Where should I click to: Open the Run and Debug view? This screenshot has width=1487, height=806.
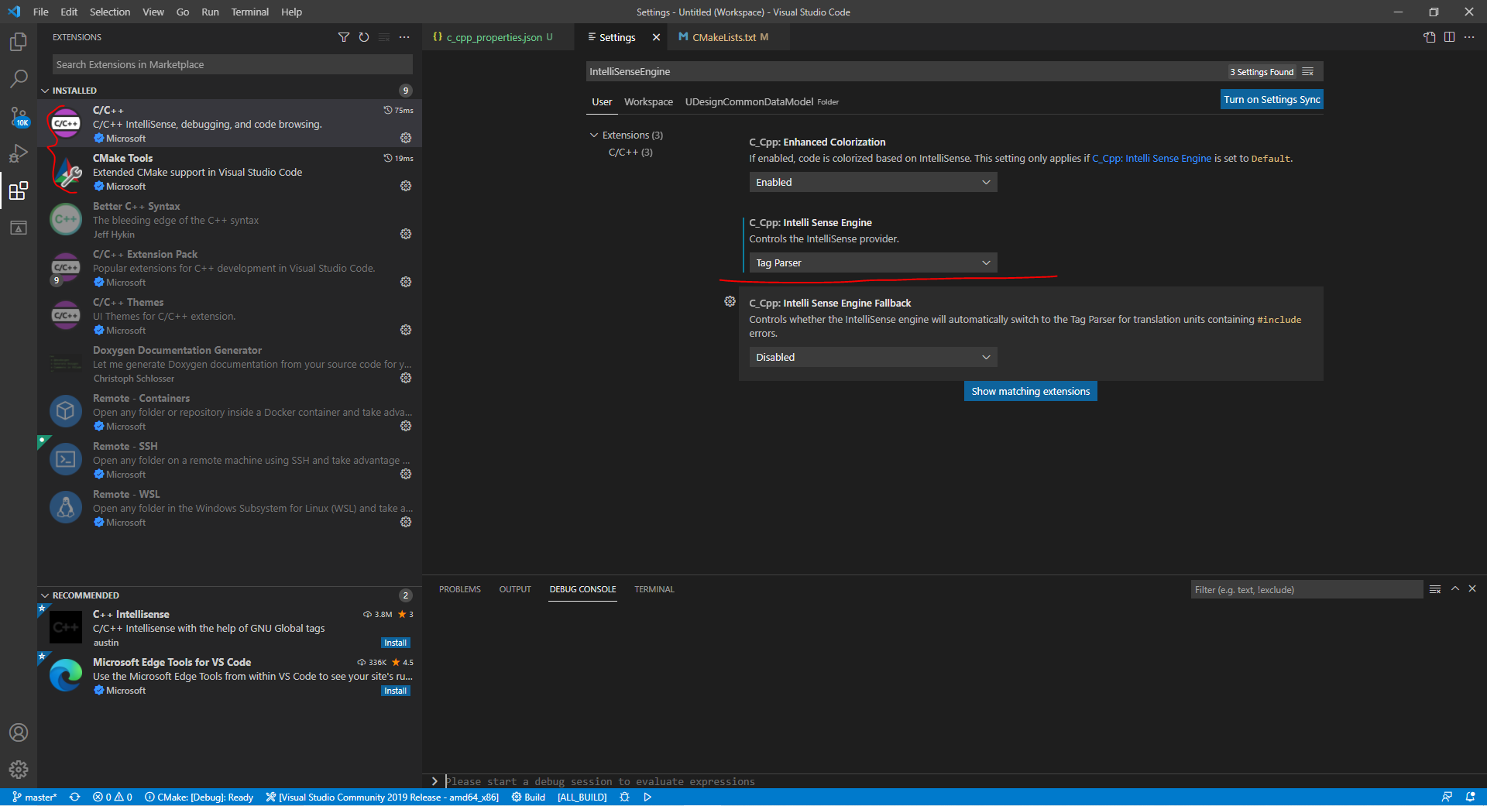tap(19, 153)
